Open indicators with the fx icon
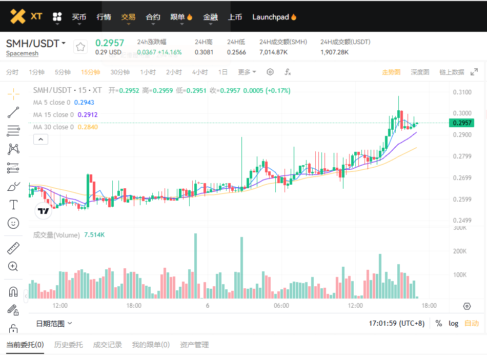Viewport: 487px width, 357px height. [288, 72]
